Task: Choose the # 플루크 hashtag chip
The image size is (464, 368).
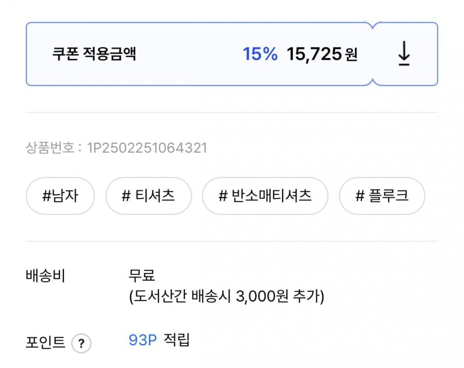Action: click(x=382, y=196)
